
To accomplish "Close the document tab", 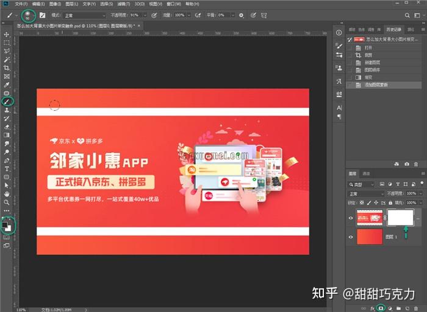I will click(138, 26).
